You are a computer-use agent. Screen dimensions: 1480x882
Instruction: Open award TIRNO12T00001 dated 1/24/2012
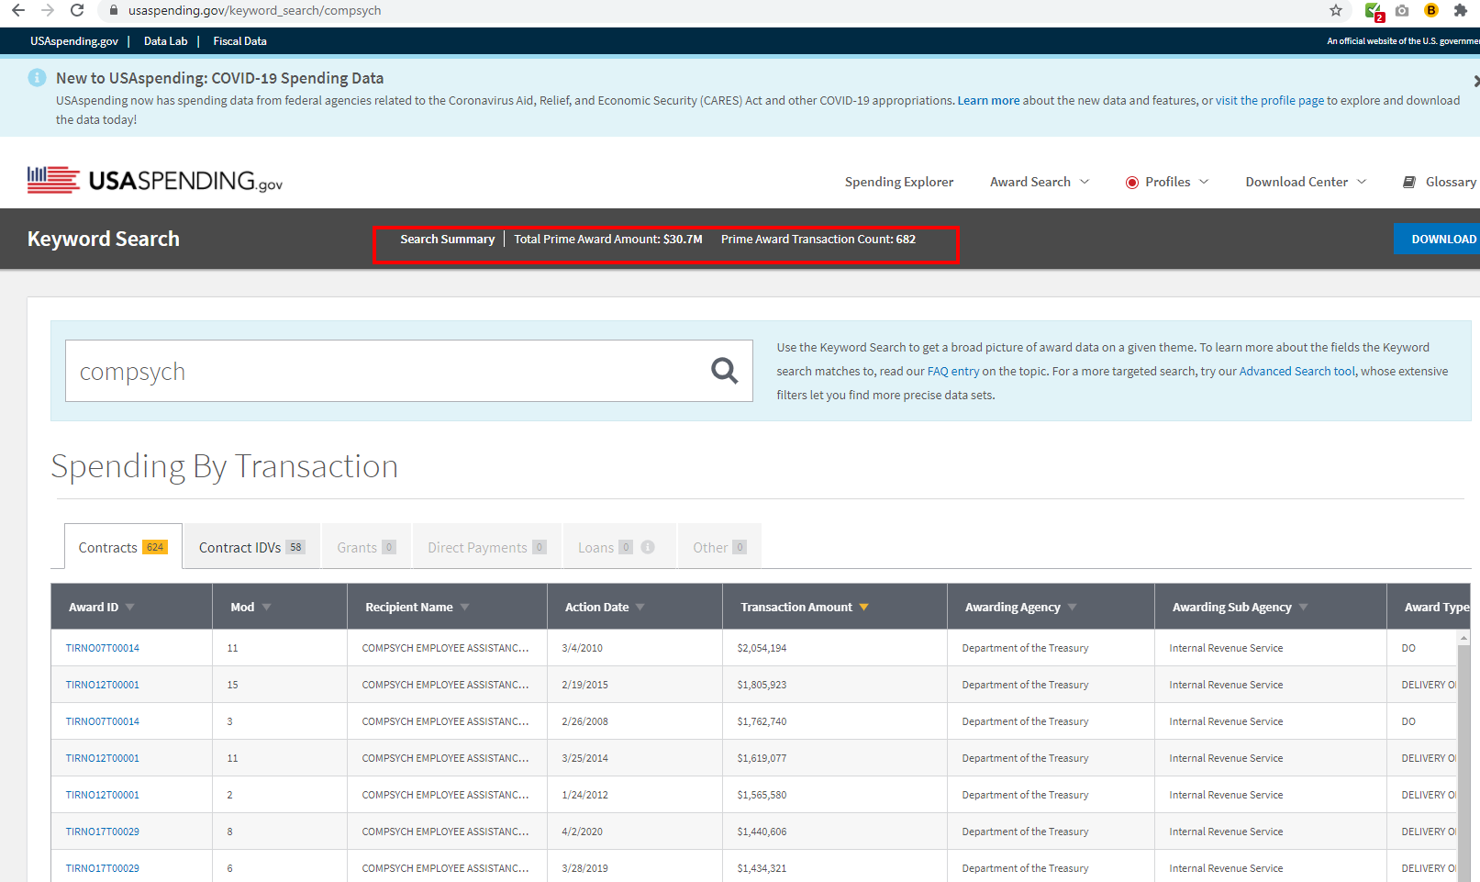[103, 795]
